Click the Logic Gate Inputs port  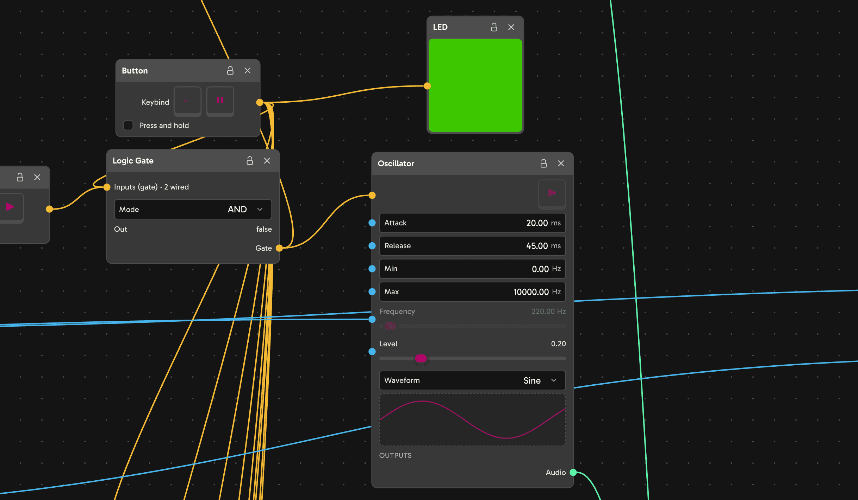[x=107, y=187]
